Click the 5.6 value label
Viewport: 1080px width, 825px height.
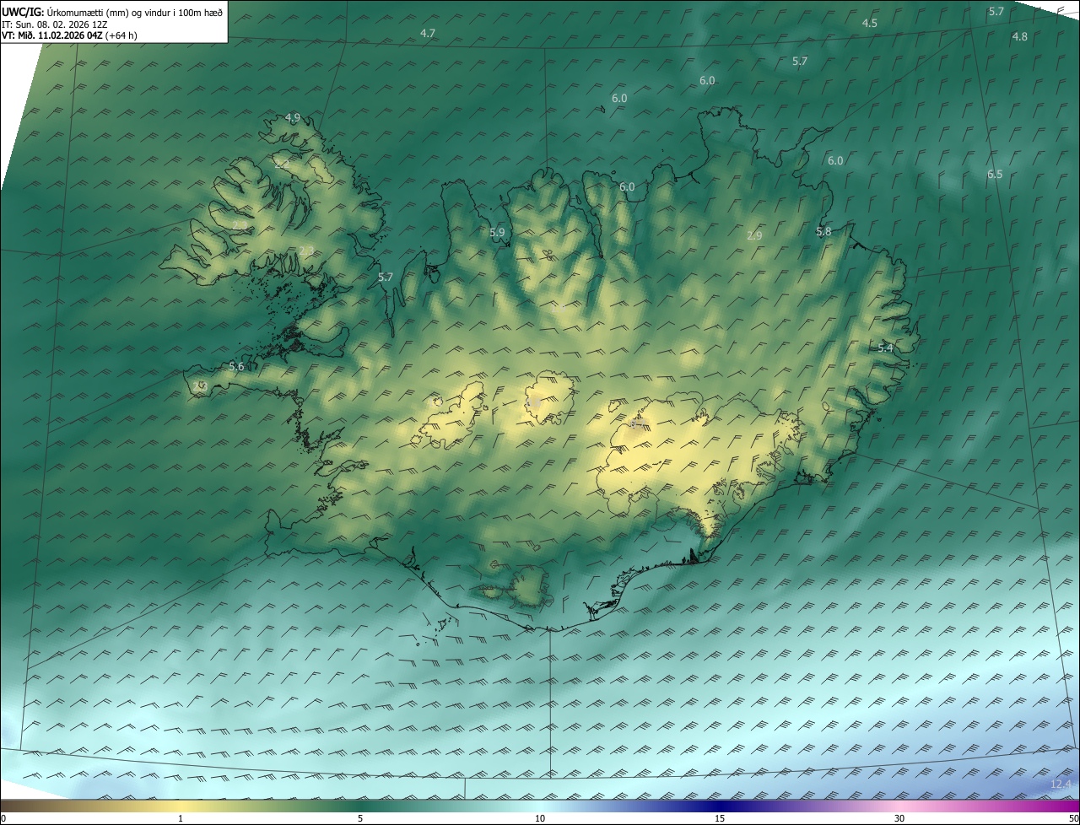[236, 366]
